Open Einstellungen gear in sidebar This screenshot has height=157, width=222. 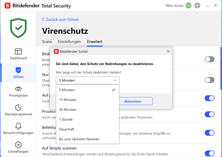[x=18, y=147]
